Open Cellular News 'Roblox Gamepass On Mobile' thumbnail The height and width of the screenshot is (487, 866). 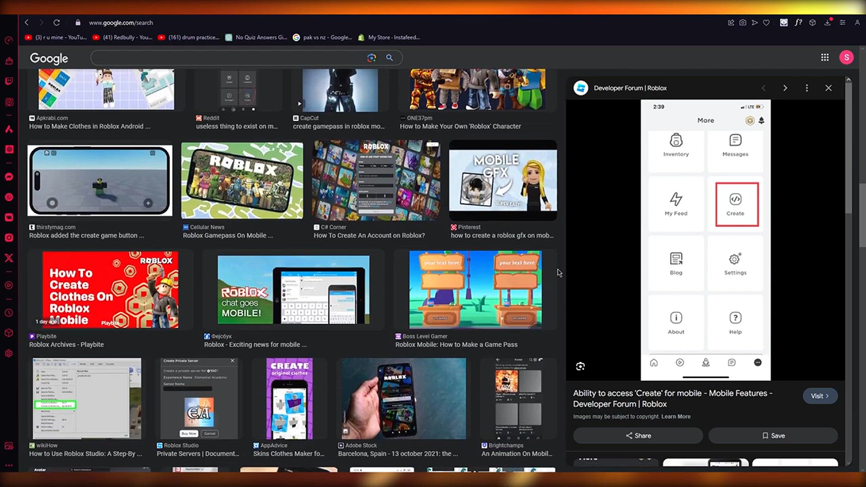(x=242, y=181)
